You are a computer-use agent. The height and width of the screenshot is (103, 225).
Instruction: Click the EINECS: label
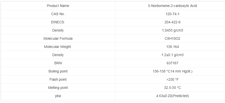(x=58, y=22)
